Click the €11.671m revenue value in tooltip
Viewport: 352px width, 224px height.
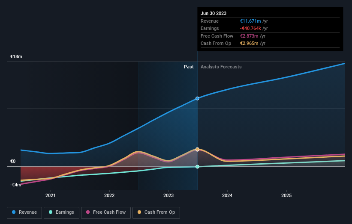(x=250, y=21)
